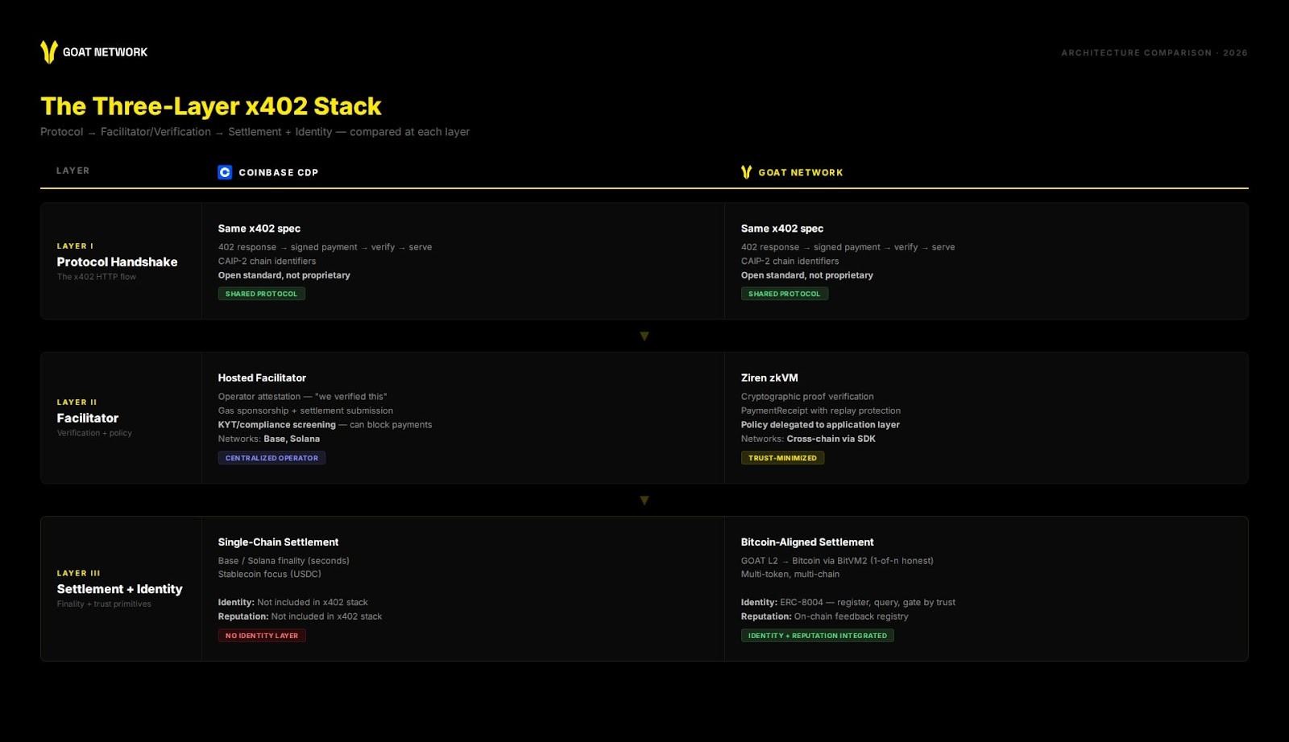Click the 'Finality + trust primitives' caption

(104, 604)
